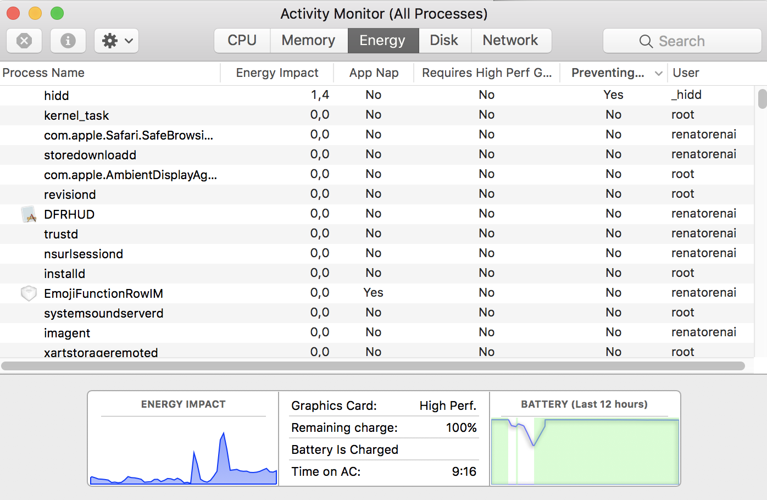Sort by Energy Impact column header
Image resolution: width=767 pixels, height=500 pixels.
click(x=277, y=73)
